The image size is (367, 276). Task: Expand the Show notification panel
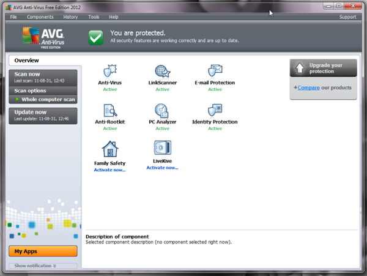point(43,266)
